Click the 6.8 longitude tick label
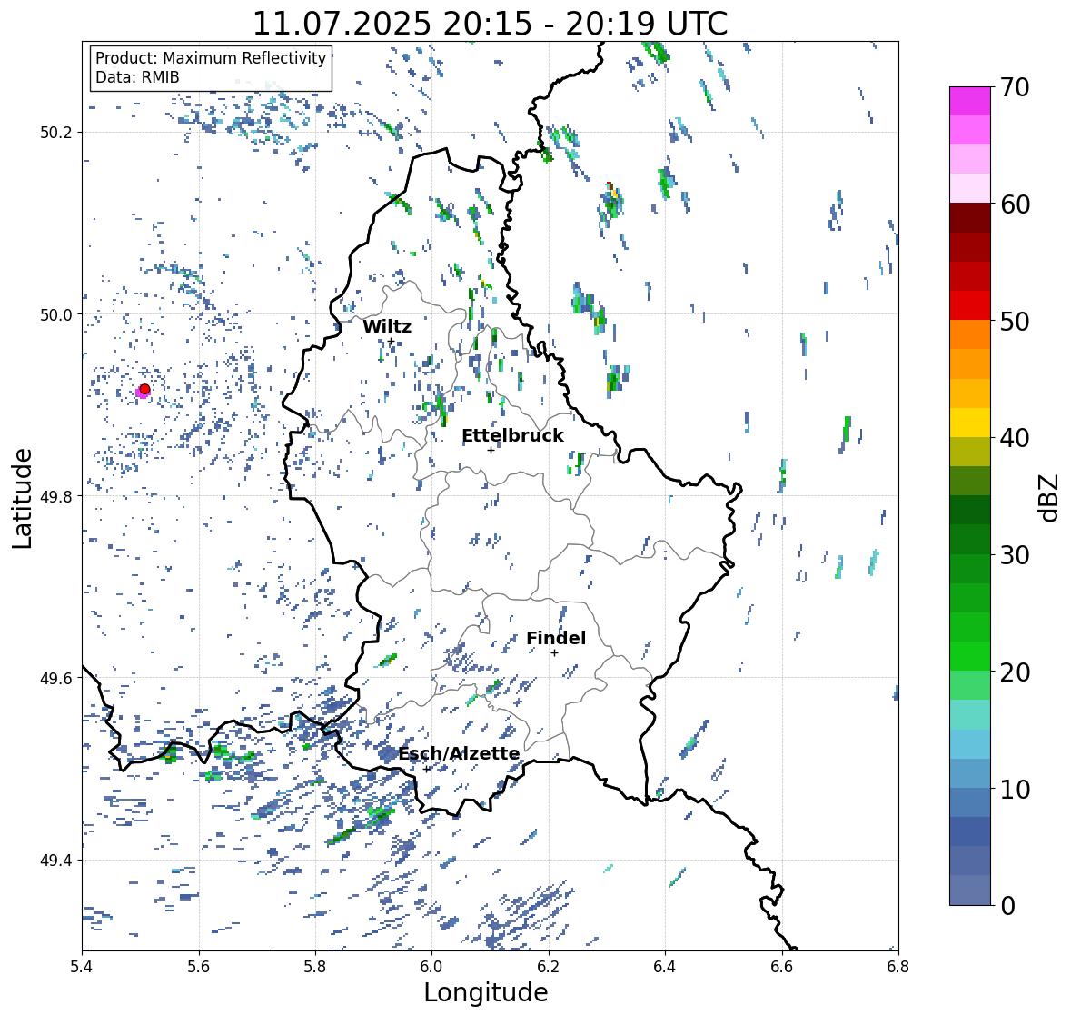 click(x=898, y=967)
